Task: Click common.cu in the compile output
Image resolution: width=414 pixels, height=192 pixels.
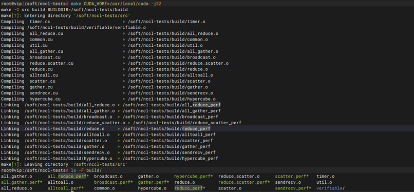Action: tap(41, 40)
